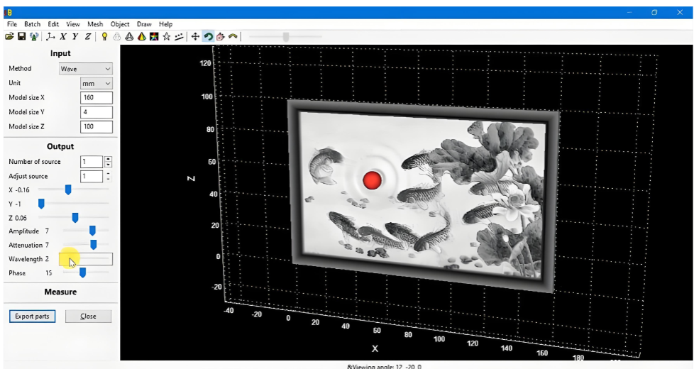The width and height of the screenshot is (694, 369).
Task: Click the Amplitude slider handle
Action: (x=92, y=231)
